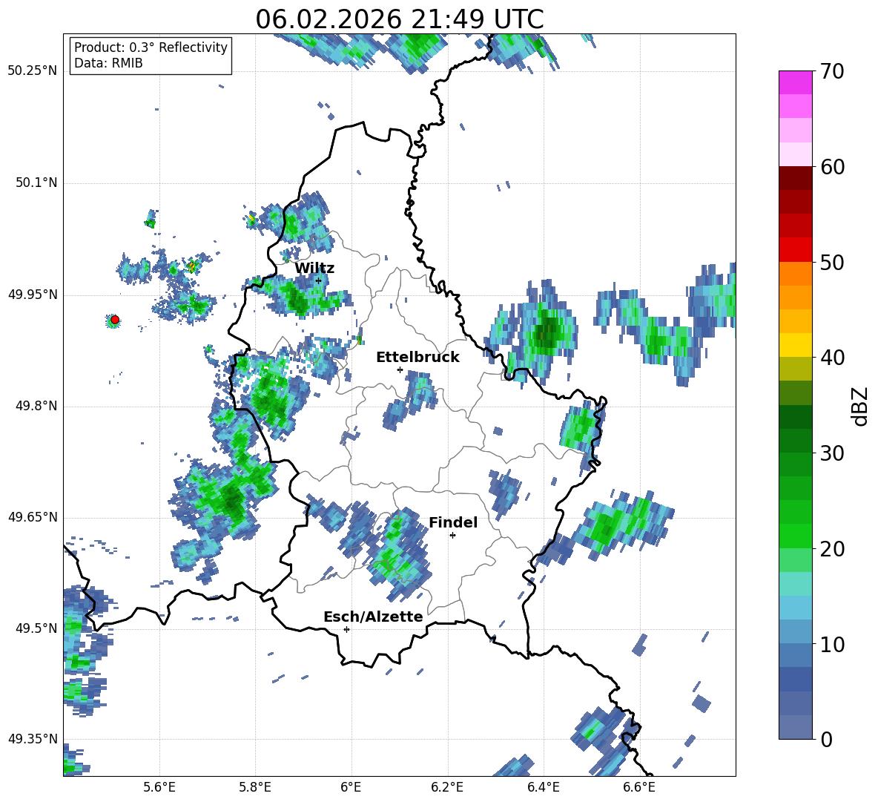Click the Ettelbruck city label

(417, 358)
